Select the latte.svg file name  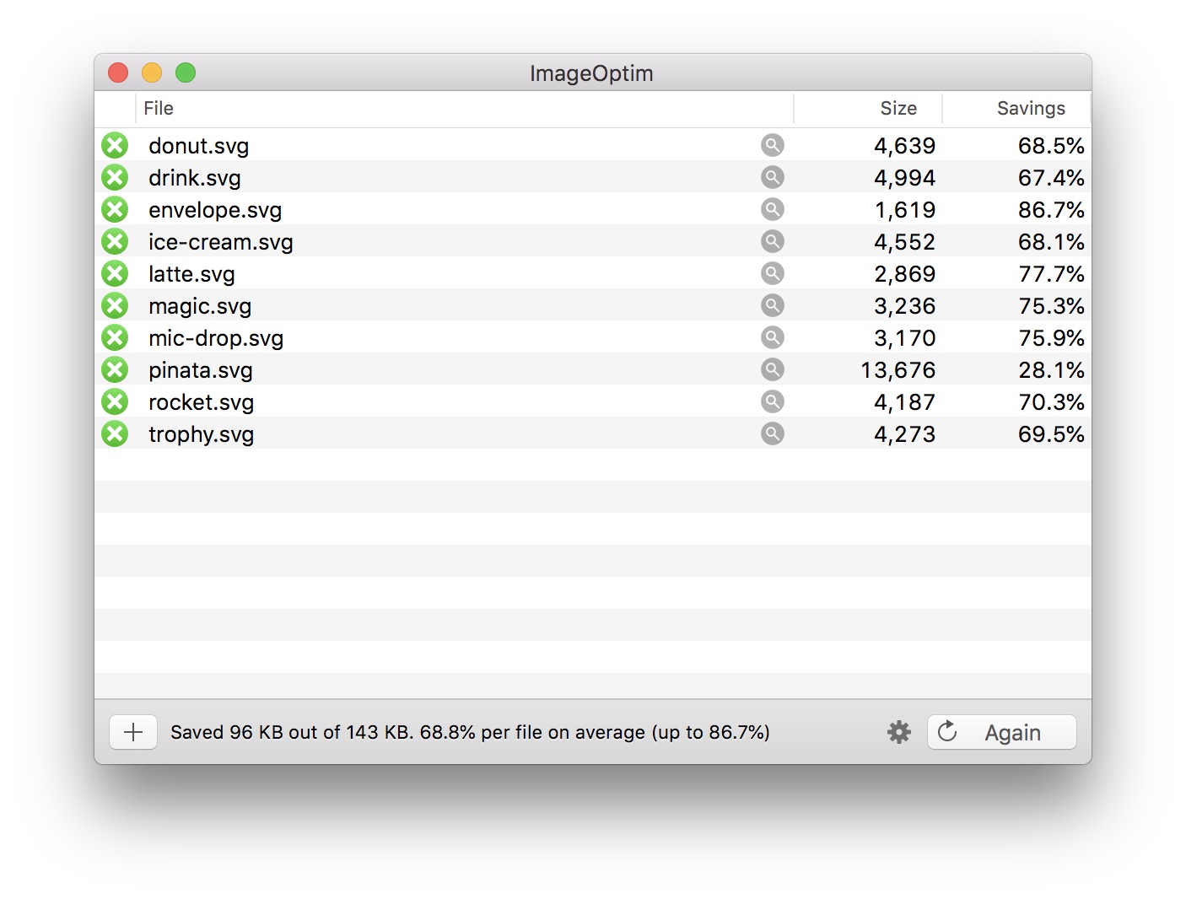pyautogui.click(x=191, y=274)
